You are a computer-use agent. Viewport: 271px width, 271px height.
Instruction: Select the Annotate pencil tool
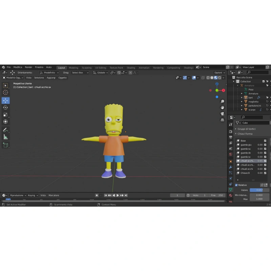click(5, 130)
